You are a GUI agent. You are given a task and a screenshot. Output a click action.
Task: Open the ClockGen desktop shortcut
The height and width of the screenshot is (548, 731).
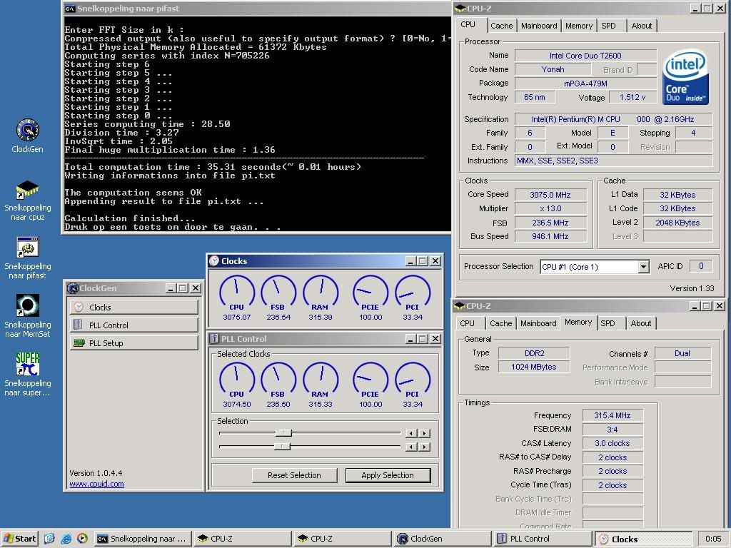point(27,131)
